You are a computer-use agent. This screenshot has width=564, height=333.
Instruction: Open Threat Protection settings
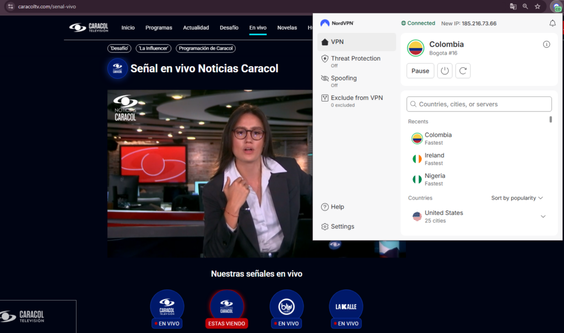pos(356,61)
